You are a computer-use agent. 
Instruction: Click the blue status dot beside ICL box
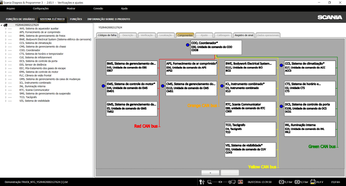pyautogui.click(x=222, y=86)
